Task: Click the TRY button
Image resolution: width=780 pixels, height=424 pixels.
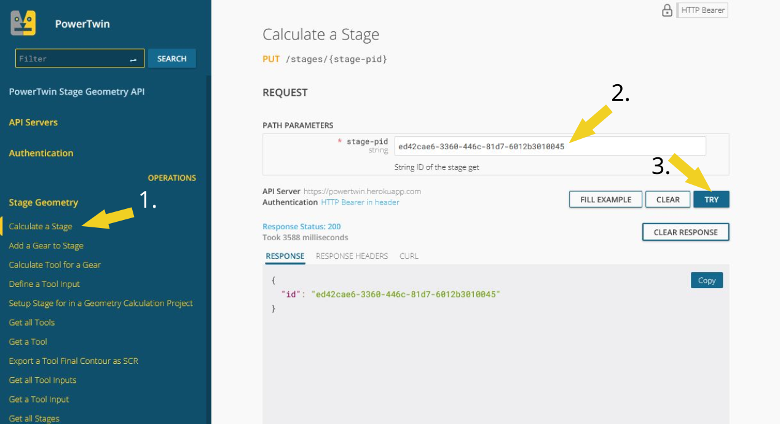Action: (711, 200)
